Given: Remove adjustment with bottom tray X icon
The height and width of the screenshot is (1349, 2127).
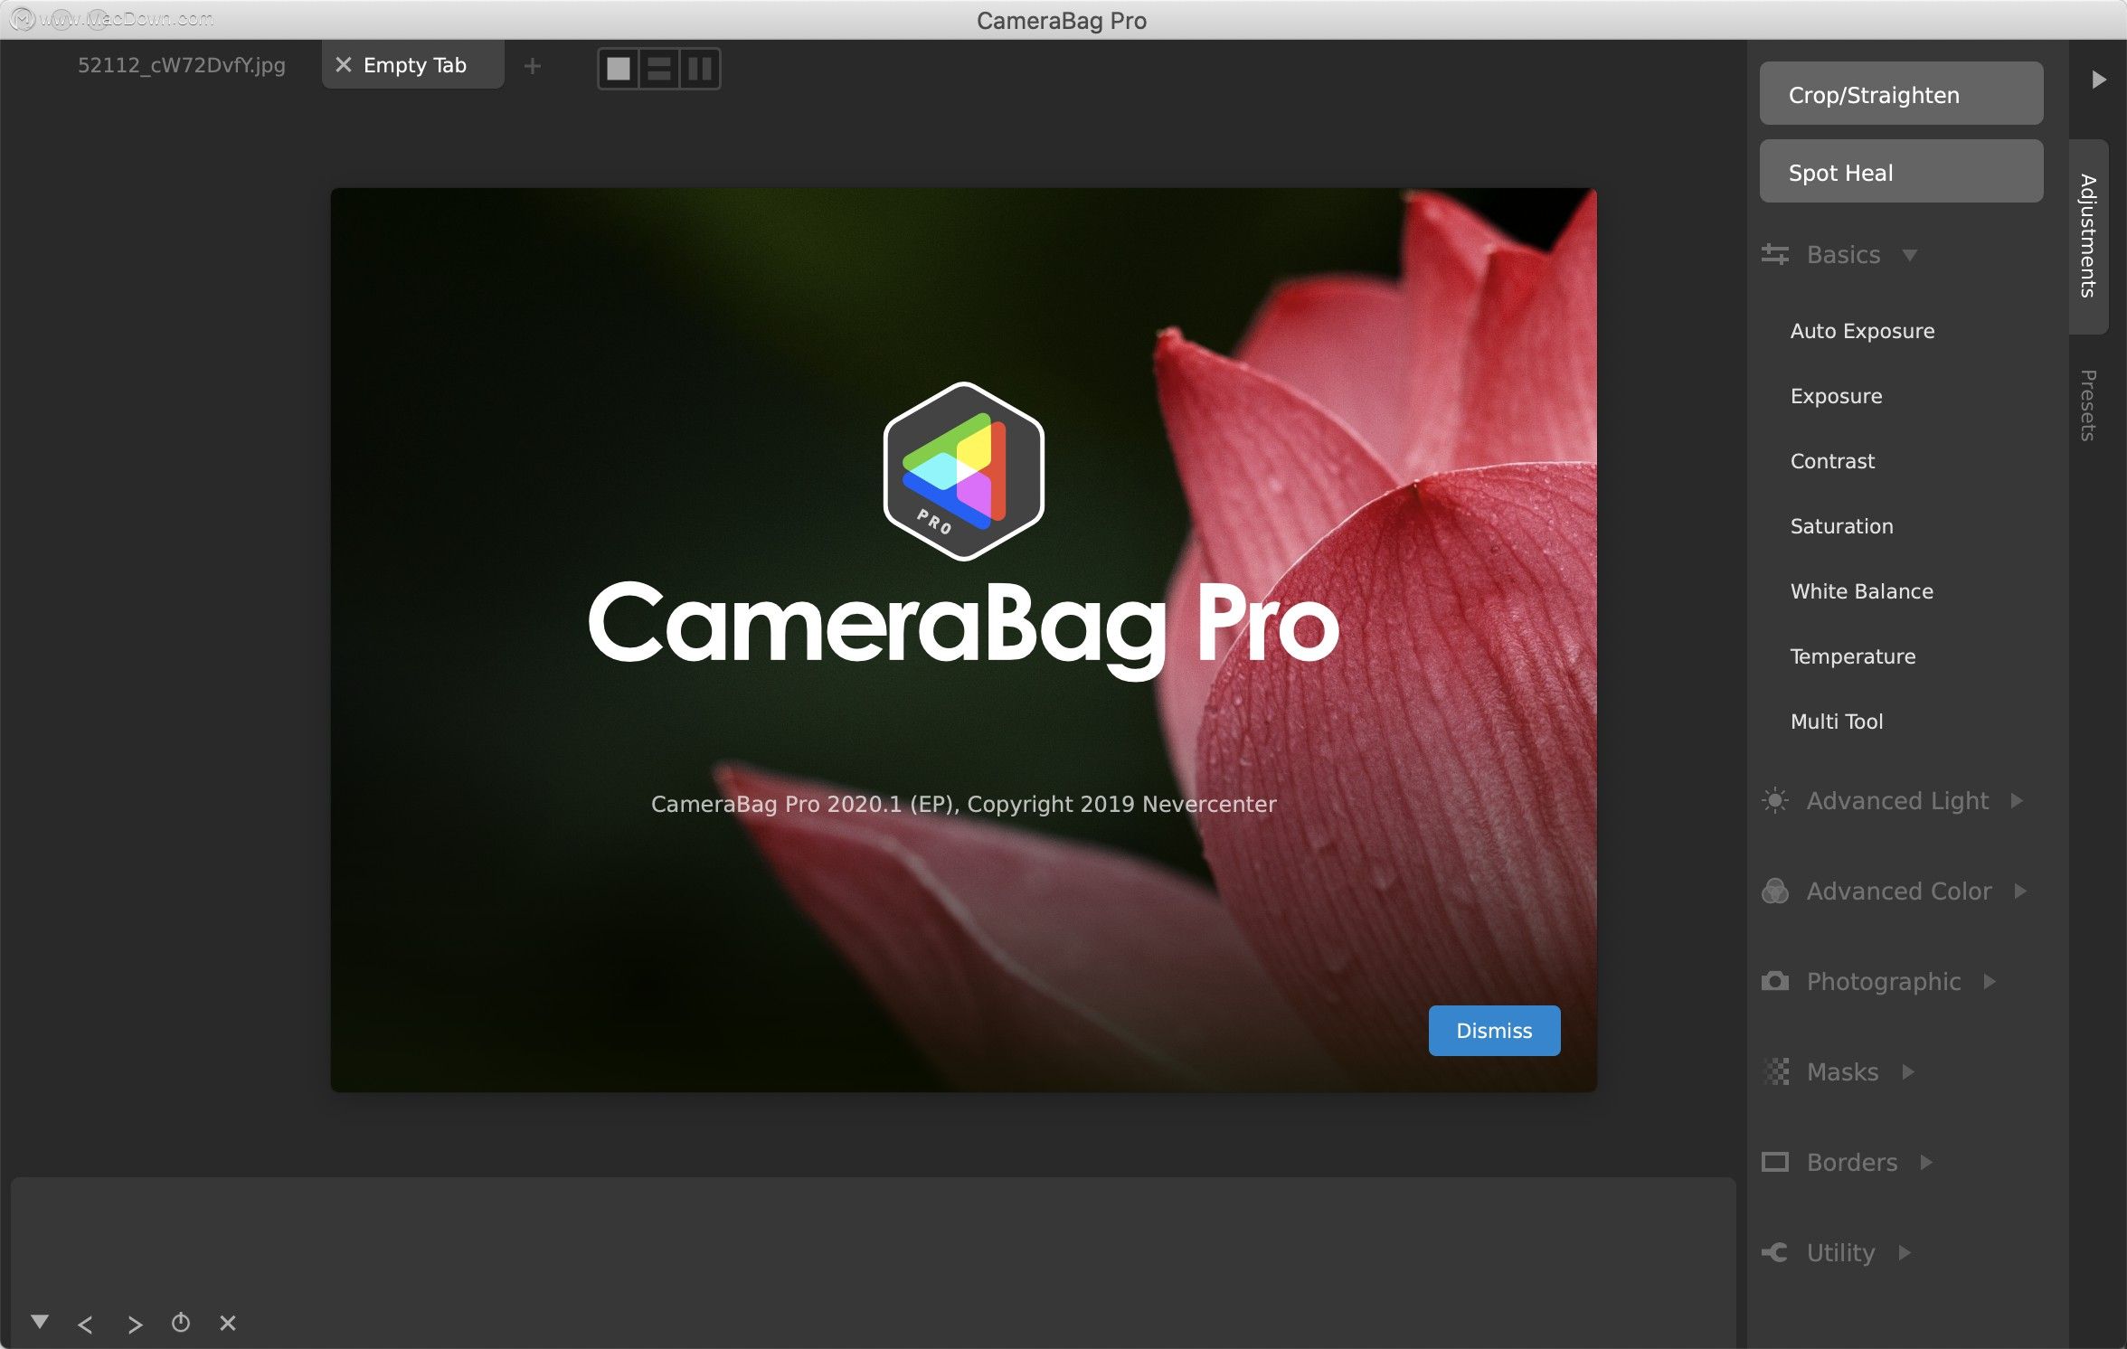Looking at the screenshot, I should [x=228, y=1324].
